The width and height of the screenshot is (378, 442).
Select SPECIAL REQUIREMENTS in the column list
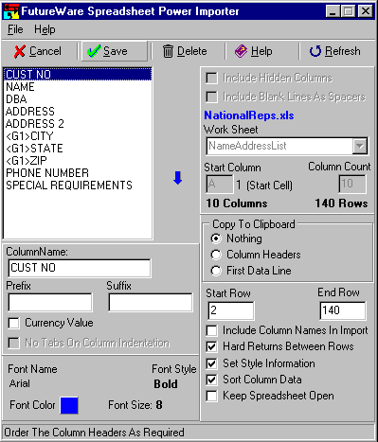click(78, 186)
